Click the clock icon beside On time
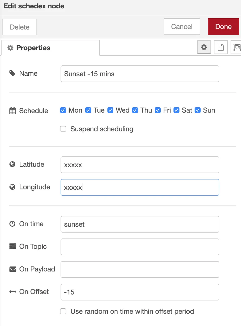 [x=12, y=224]
